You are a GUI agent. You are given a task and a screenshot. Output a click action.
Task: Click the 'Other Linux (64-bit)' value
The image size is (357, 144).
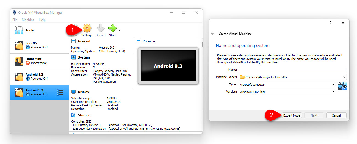click(112, 51)
